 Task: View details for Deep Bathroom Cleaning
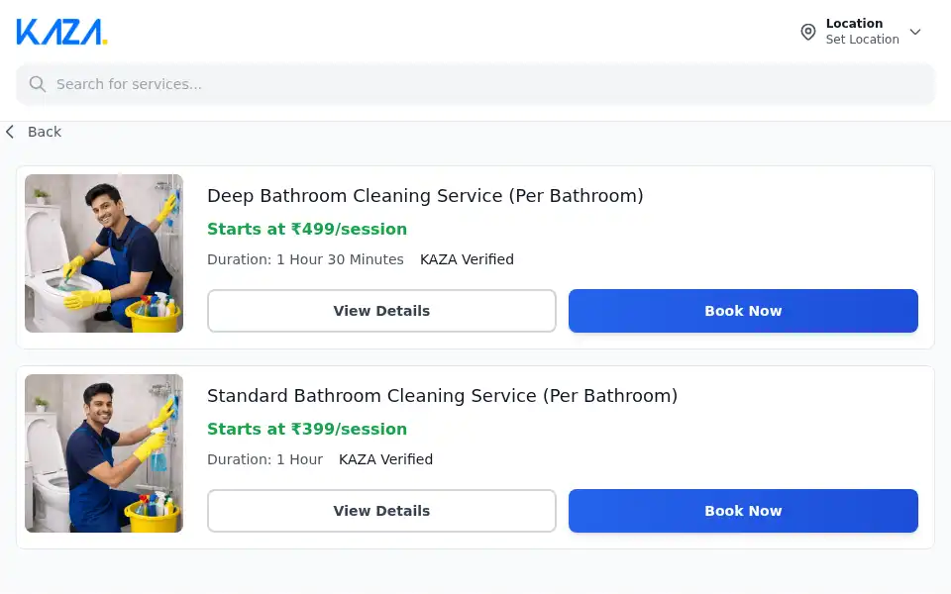point(381,311)
